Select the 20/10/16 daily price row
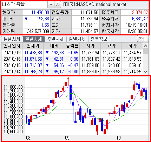Viewport: 151px width, 142px height. [72, 59]
